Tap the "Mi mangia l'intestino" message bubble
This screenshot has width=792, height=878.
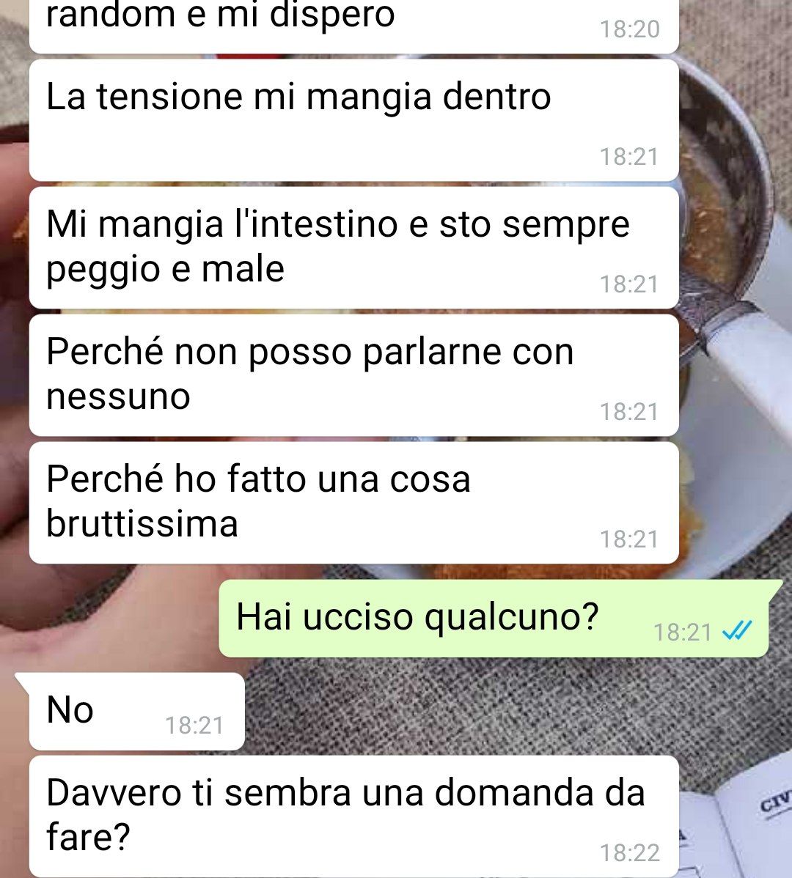click(x=354, y=248)
